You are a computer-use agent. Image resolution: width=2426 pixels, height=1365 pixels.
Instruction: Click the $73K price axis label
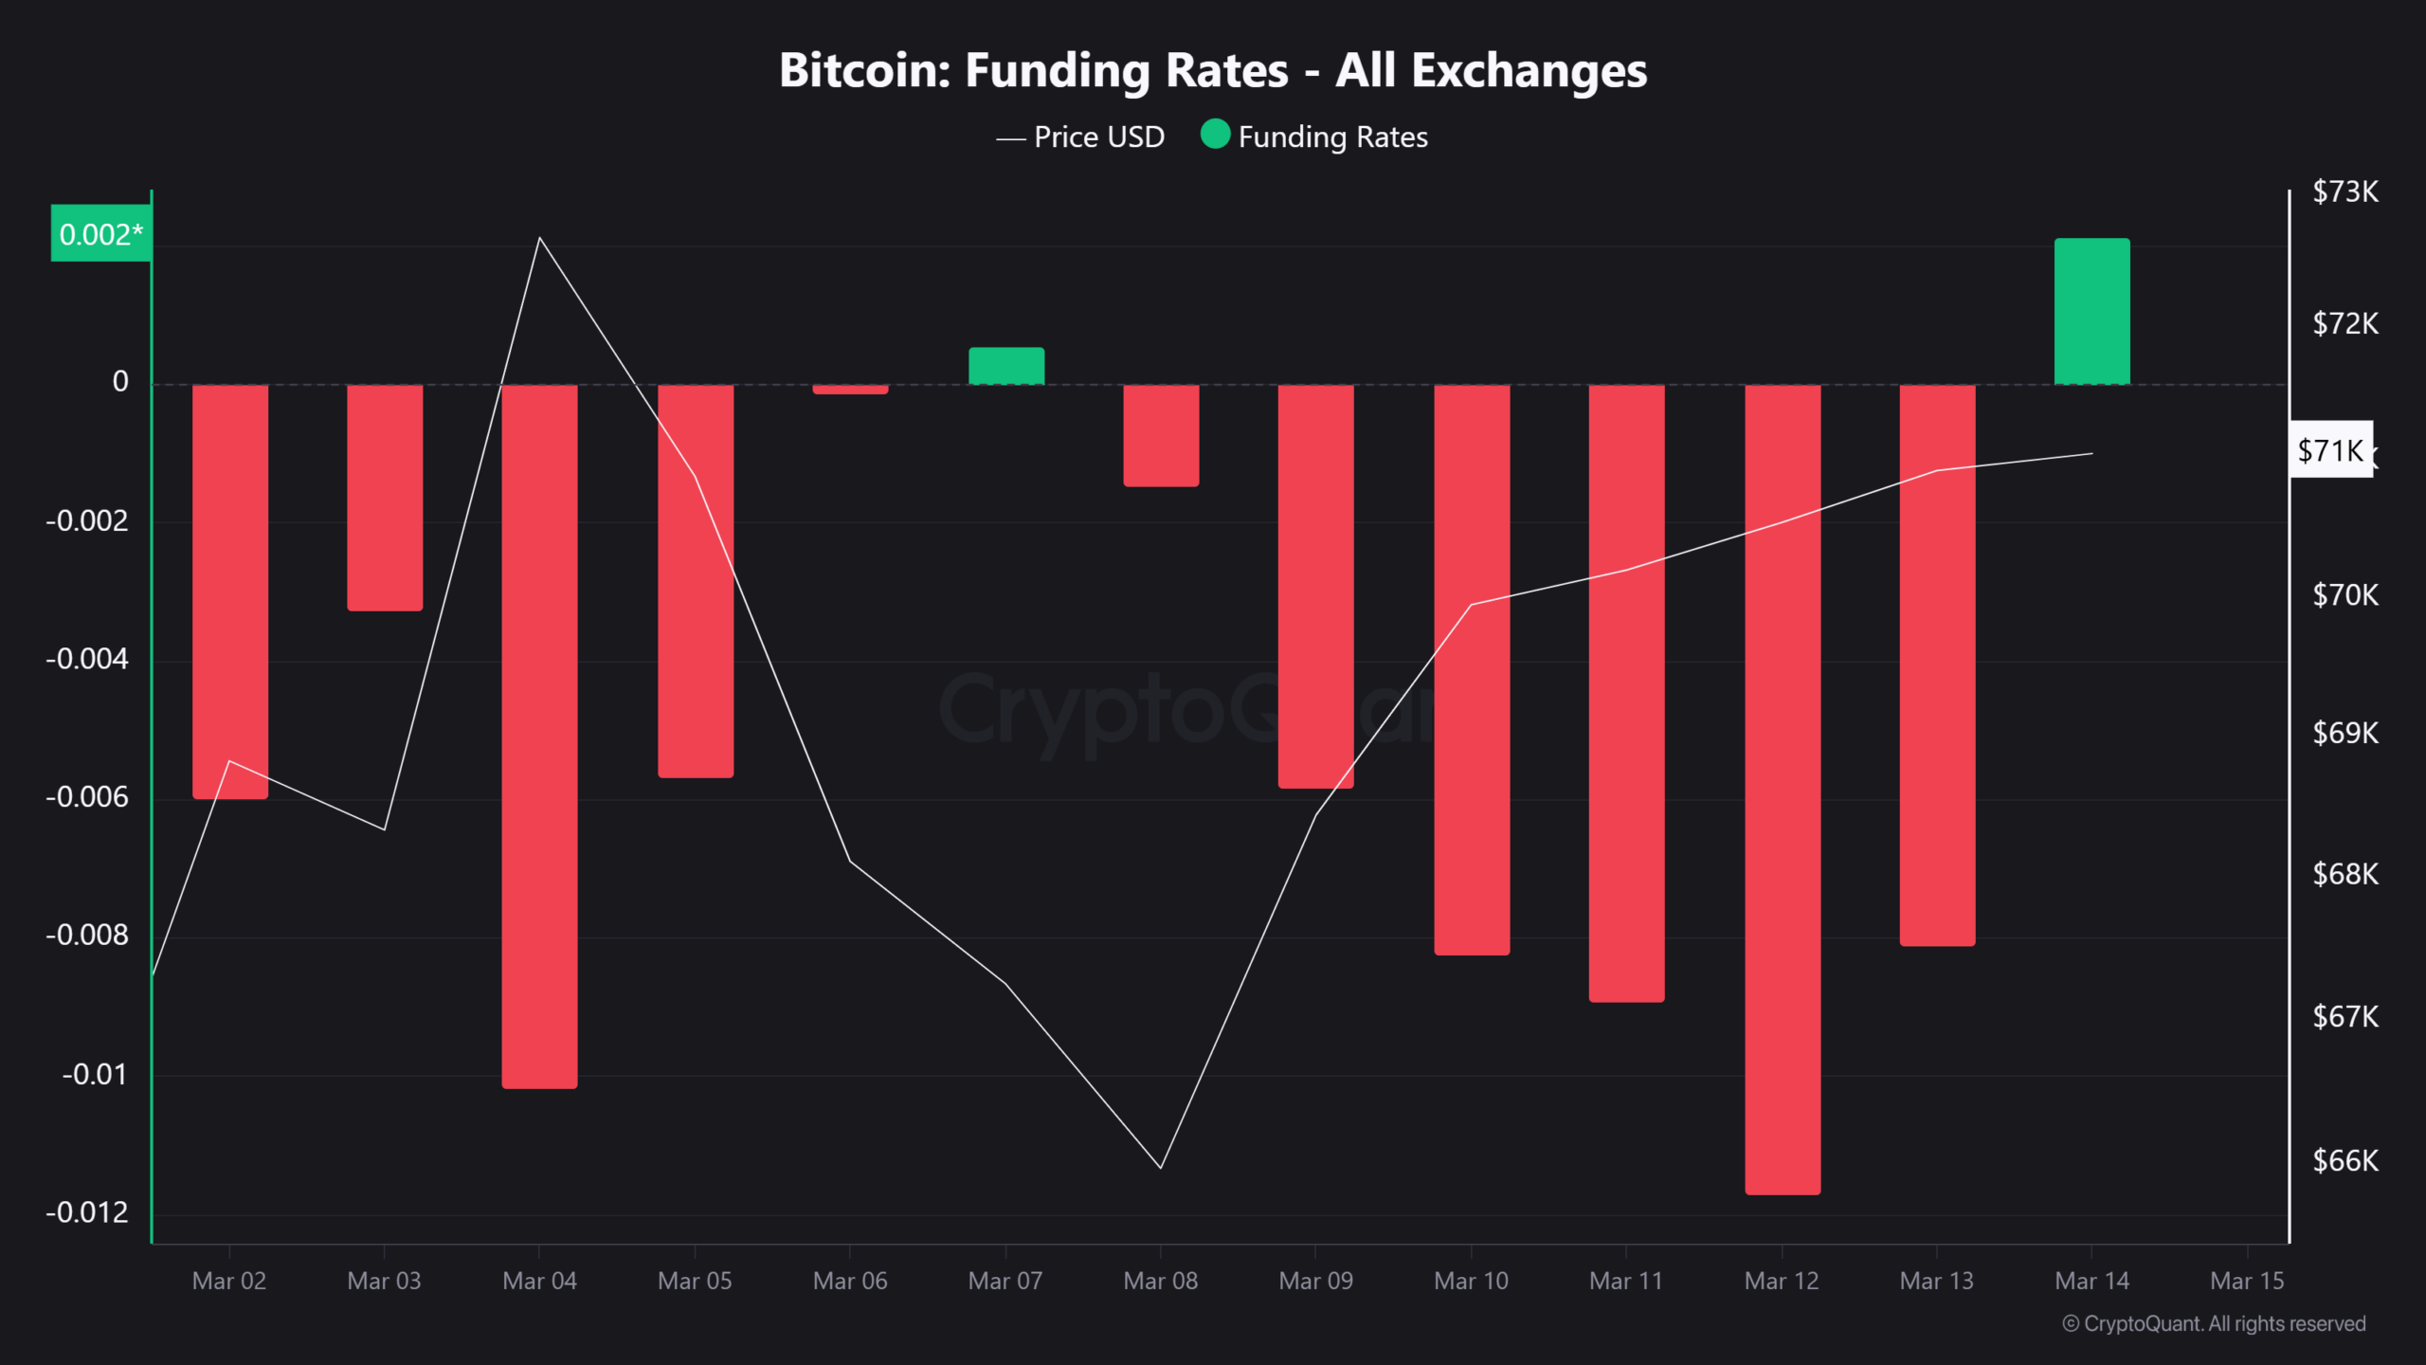tap(2345, 191)
